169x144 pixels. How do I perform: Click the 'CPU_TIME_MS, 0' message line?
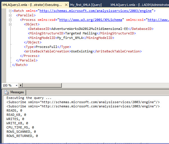point(20,127)
